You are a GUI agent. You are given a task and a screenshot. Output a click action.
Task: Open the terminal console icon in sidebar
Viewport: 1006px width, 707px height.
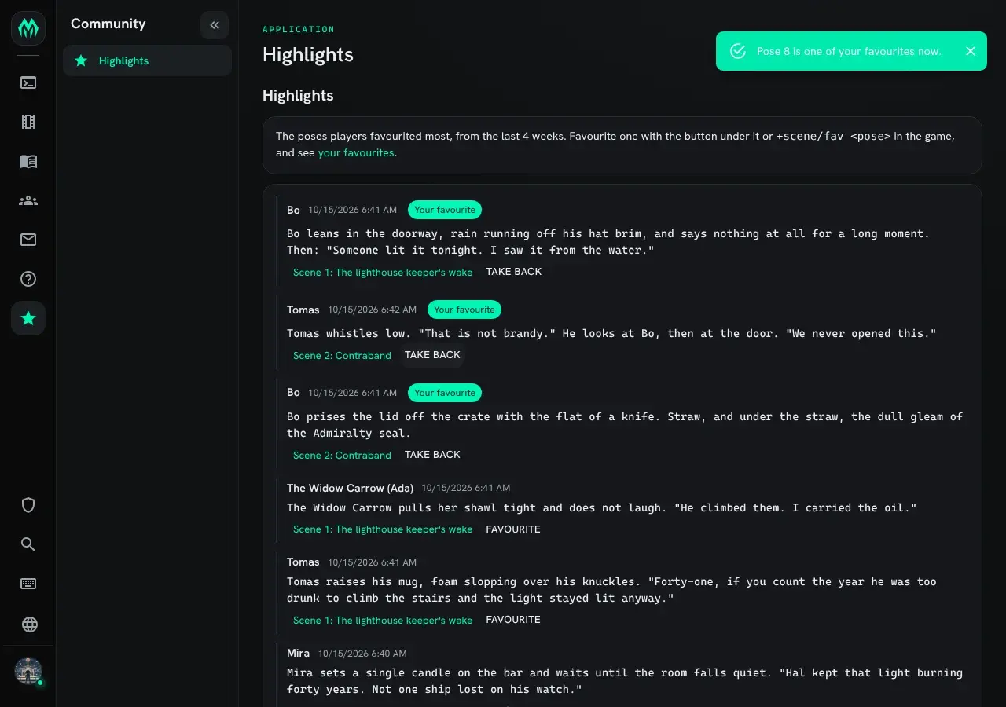point(28,82)
